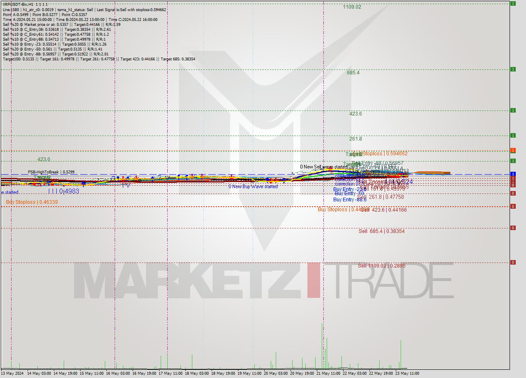This screenshot has width=526, height=378.
Task: Select the XRPUSDT-Bin,H1 chart title
Action: point(25,4)
